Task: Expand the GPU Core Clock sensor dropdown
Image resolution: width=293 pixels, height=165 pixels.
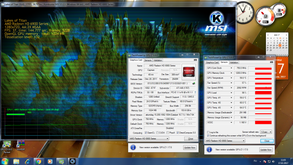Action: click(231, 68)
